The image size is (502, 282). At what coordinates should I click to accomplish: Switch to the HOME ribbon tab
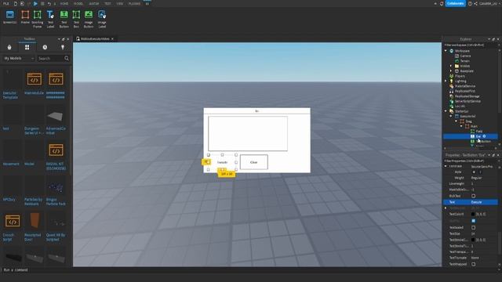(x=64, y=3)
